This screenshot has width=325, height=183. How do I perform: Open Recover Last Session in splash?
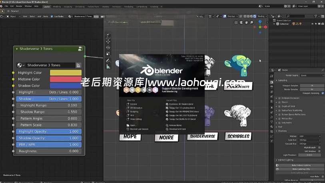[138, 129]
